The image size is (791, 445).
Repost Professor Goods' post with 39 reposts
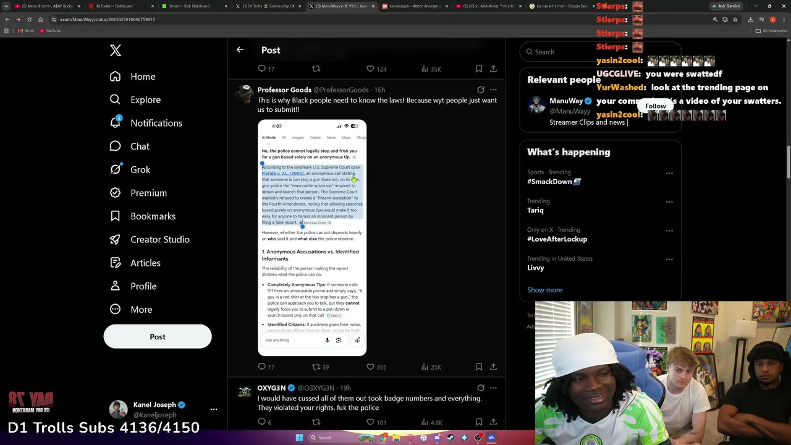(320, 367)
